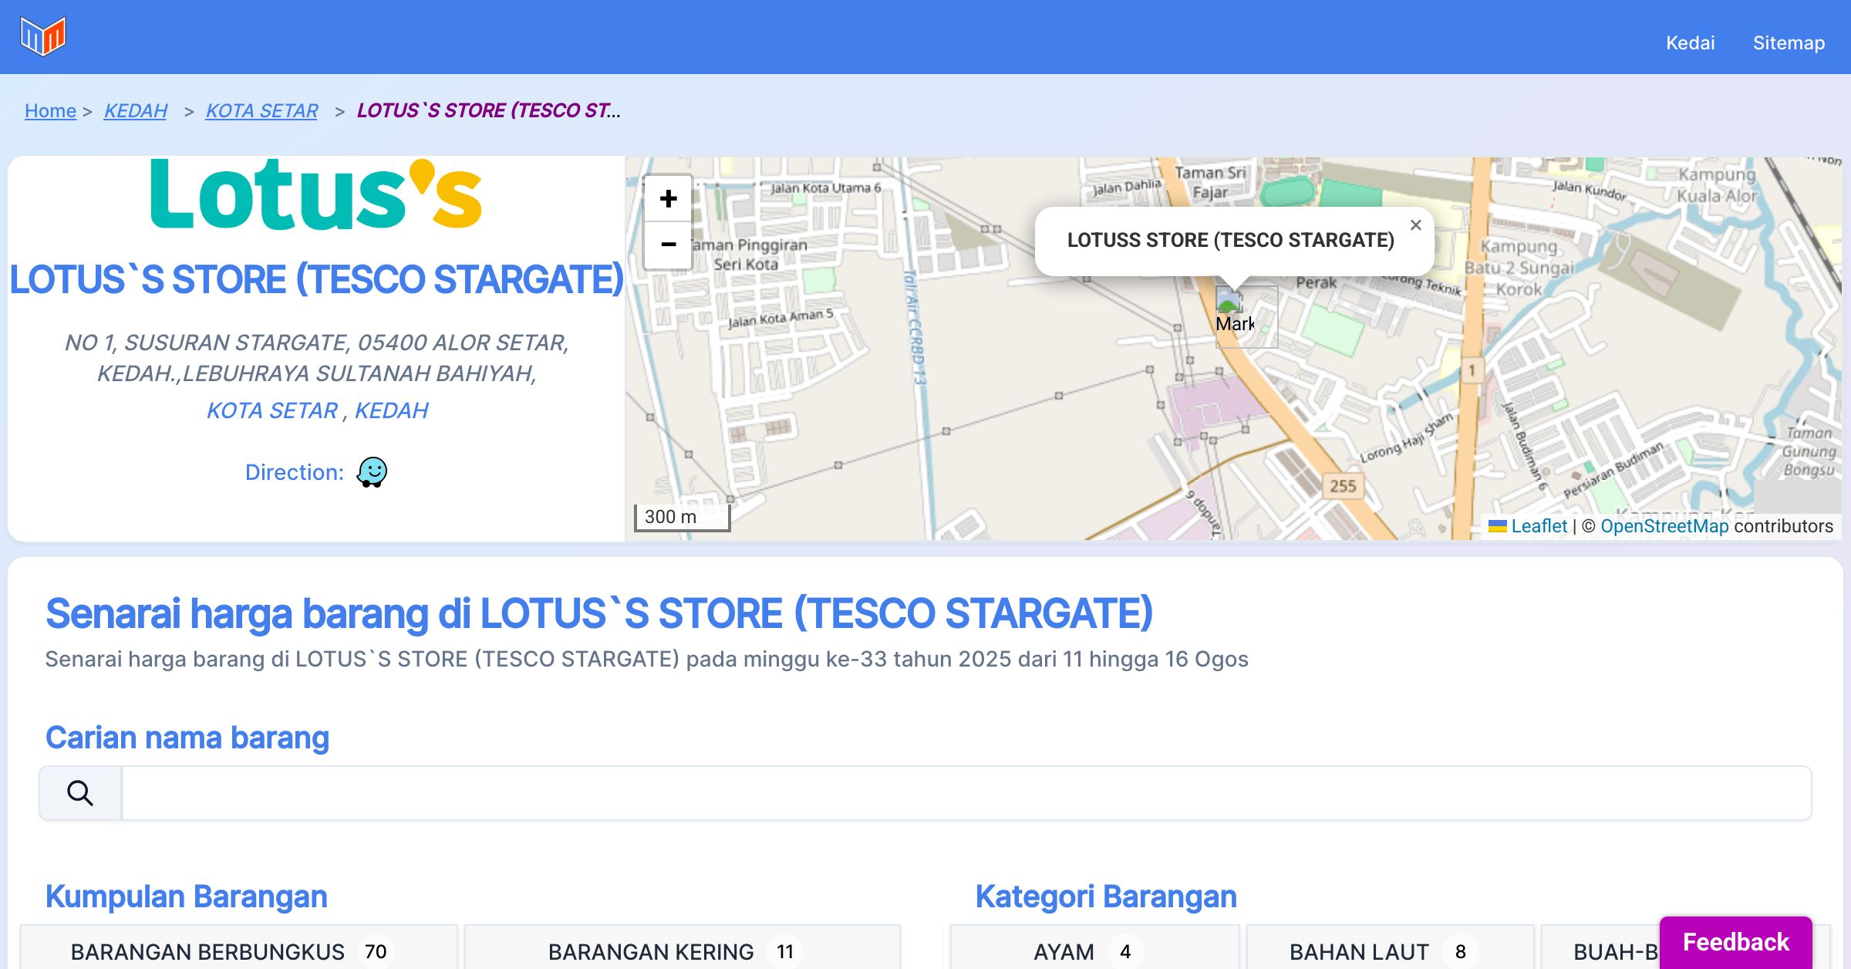This screenshot has width=1851, height=969.
Task: Zoom in on the map
Action: pyautogui.click(x=668, y=199)
